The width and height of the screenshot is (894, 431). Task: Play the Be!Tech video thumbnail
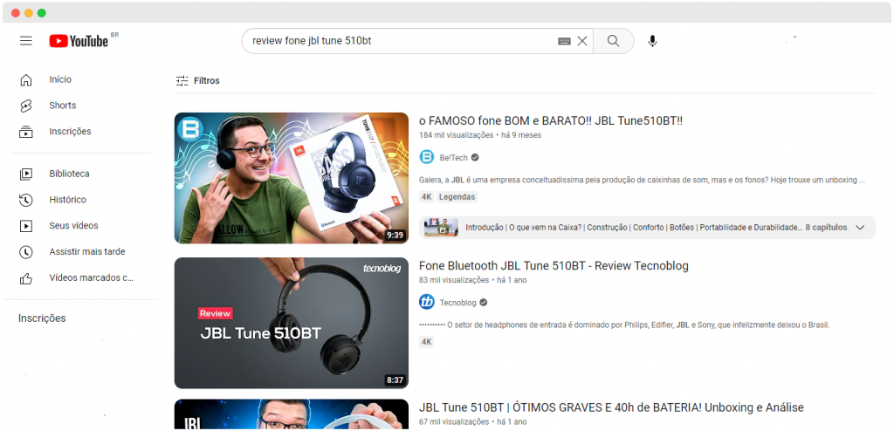292,178
